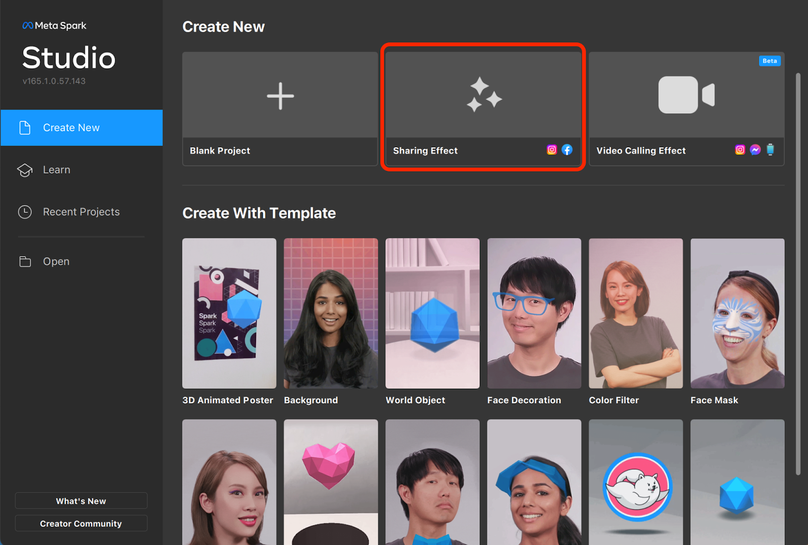Open the World Object template thumbnail

tap(432, 313)
